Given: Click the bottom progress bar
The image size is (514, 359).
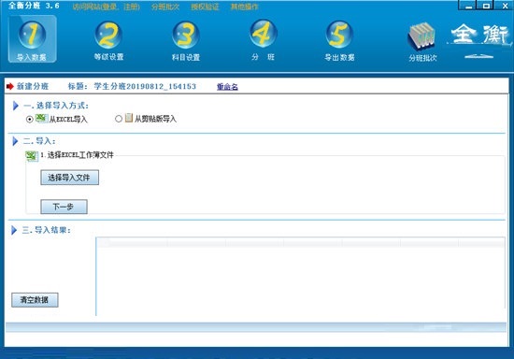Looking at the screenshot, I should coord(256,327).
